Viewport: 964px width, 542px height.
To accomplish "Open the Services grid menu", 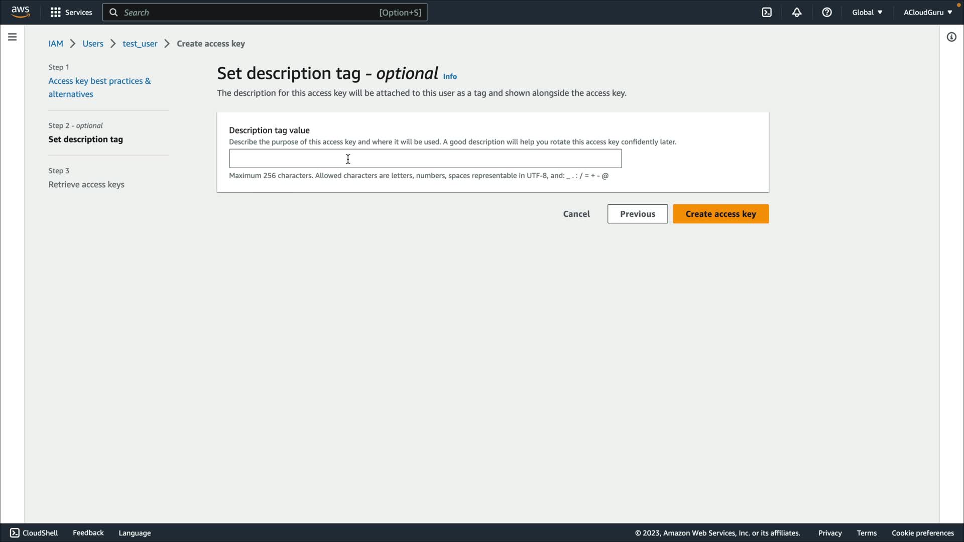I will 71,12.
